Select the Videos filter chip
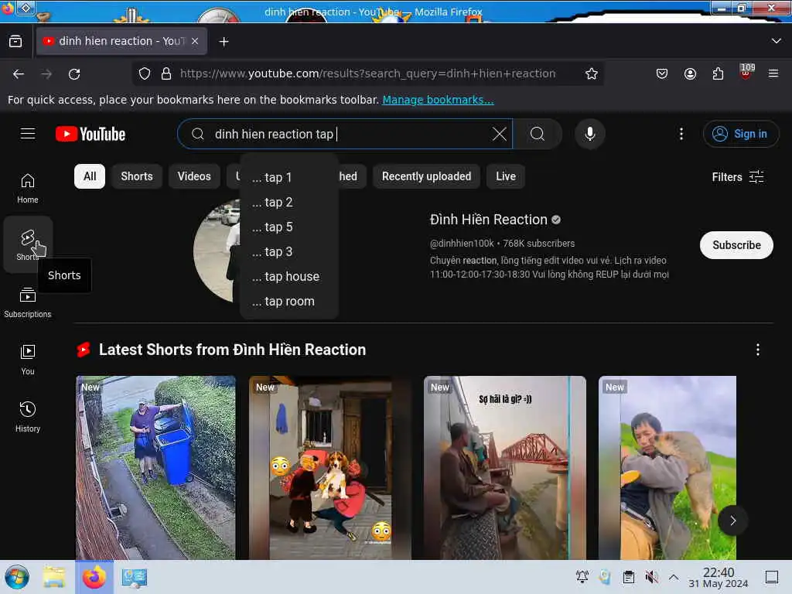The width and height of the screenshot is (792, 594). pos(194,176)
